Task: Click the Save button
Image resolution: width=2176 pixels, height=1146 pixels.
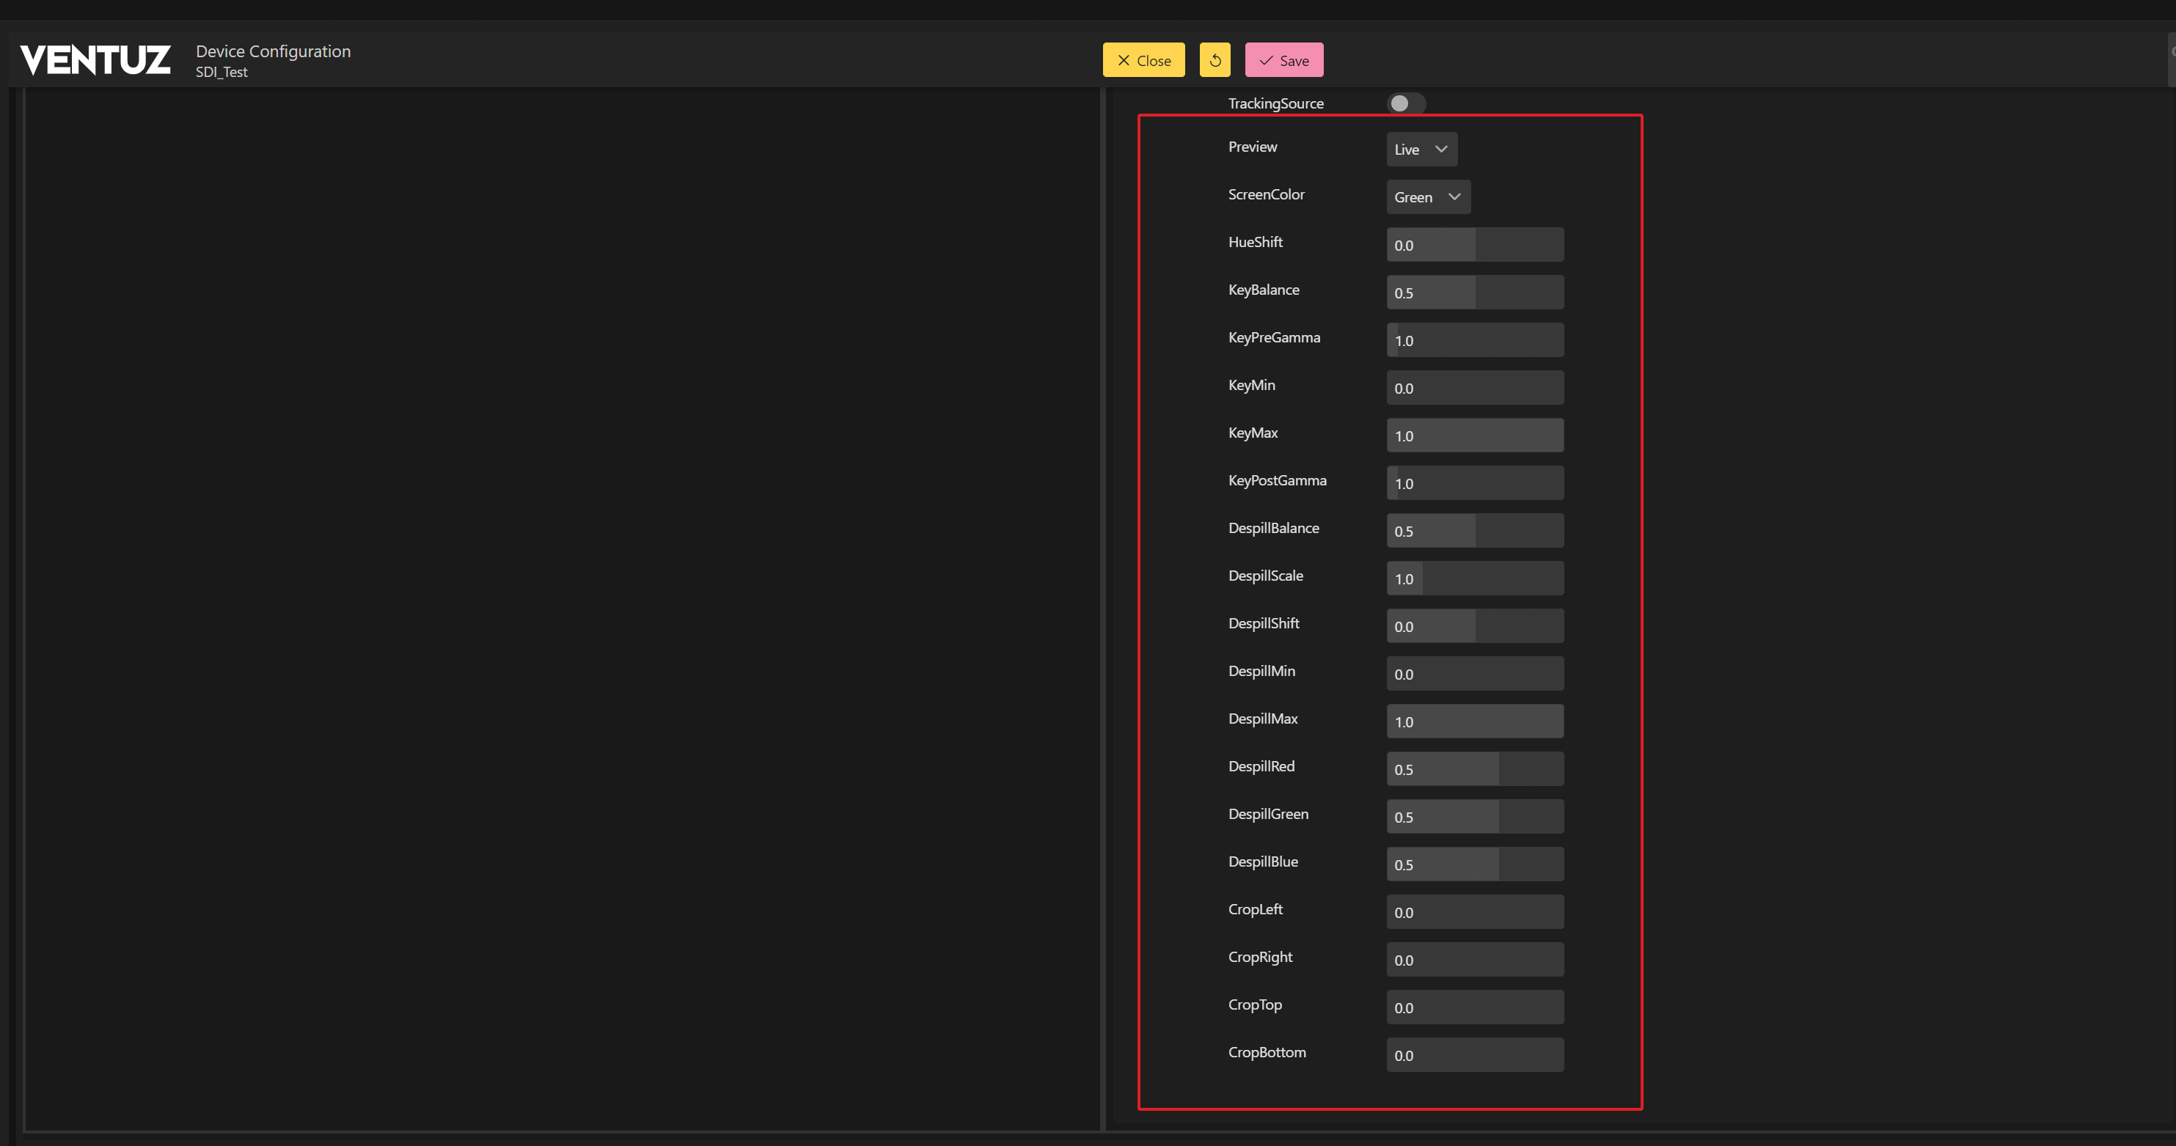Action: tap(1283, 60)
